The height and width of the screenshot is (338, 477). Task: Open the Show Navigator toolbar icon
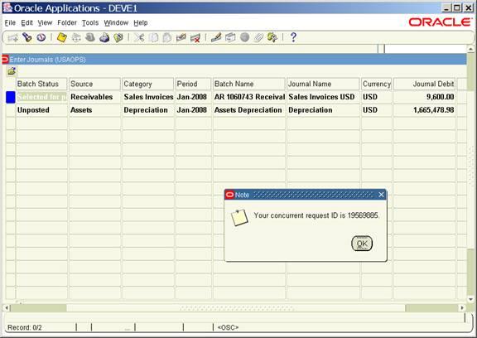click(41, 37)
